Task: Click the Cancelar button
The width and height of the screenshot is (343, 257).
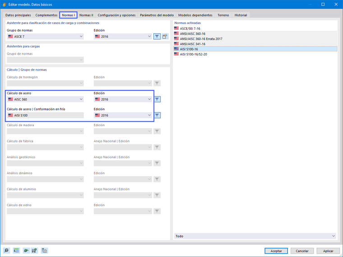Action: (302, 251)
